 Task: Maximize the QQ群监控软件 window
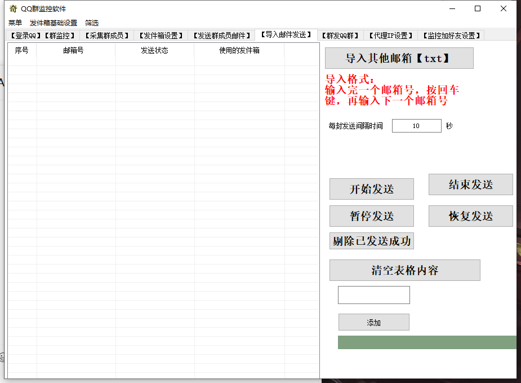(478, 8)
